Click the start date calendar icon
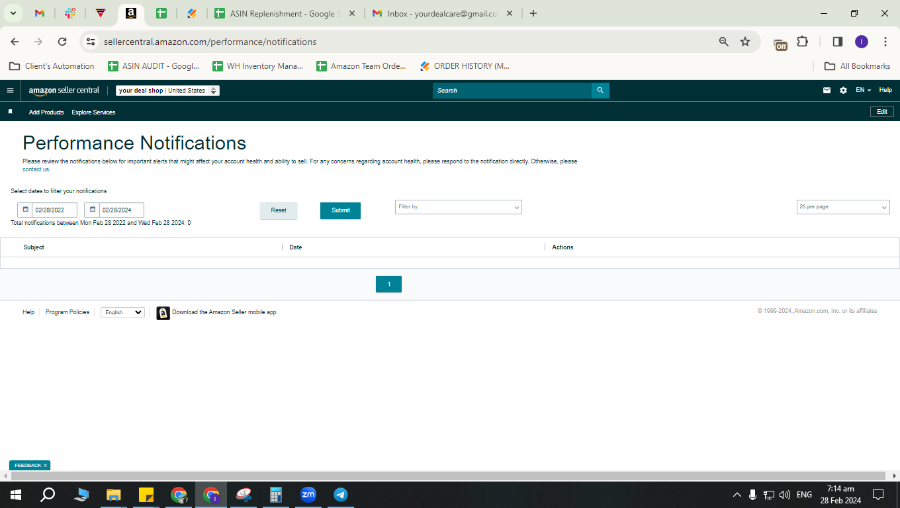The height and width of the screenshot is (508, 900). (x=25, y=210)
